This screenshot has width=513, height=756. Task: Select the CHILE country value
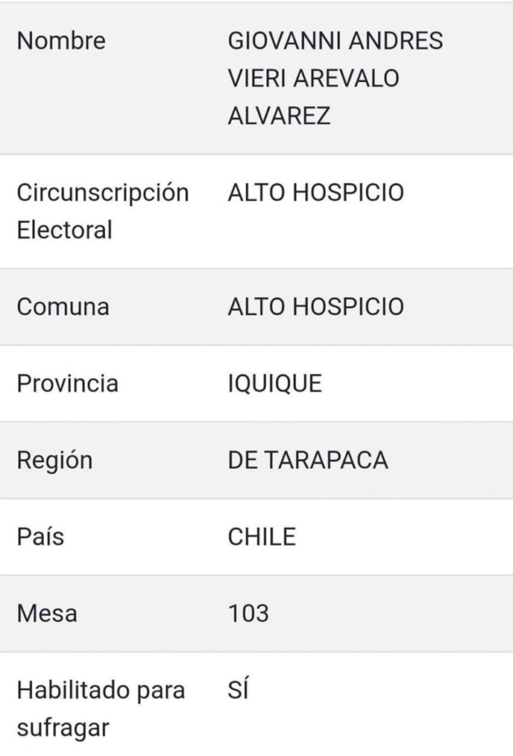click(x=262, y=537)
